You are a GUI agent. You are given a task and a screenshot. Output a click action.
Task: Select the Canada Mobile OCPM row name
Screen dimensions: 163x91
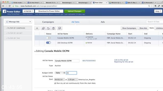click(x=66, y=38)
